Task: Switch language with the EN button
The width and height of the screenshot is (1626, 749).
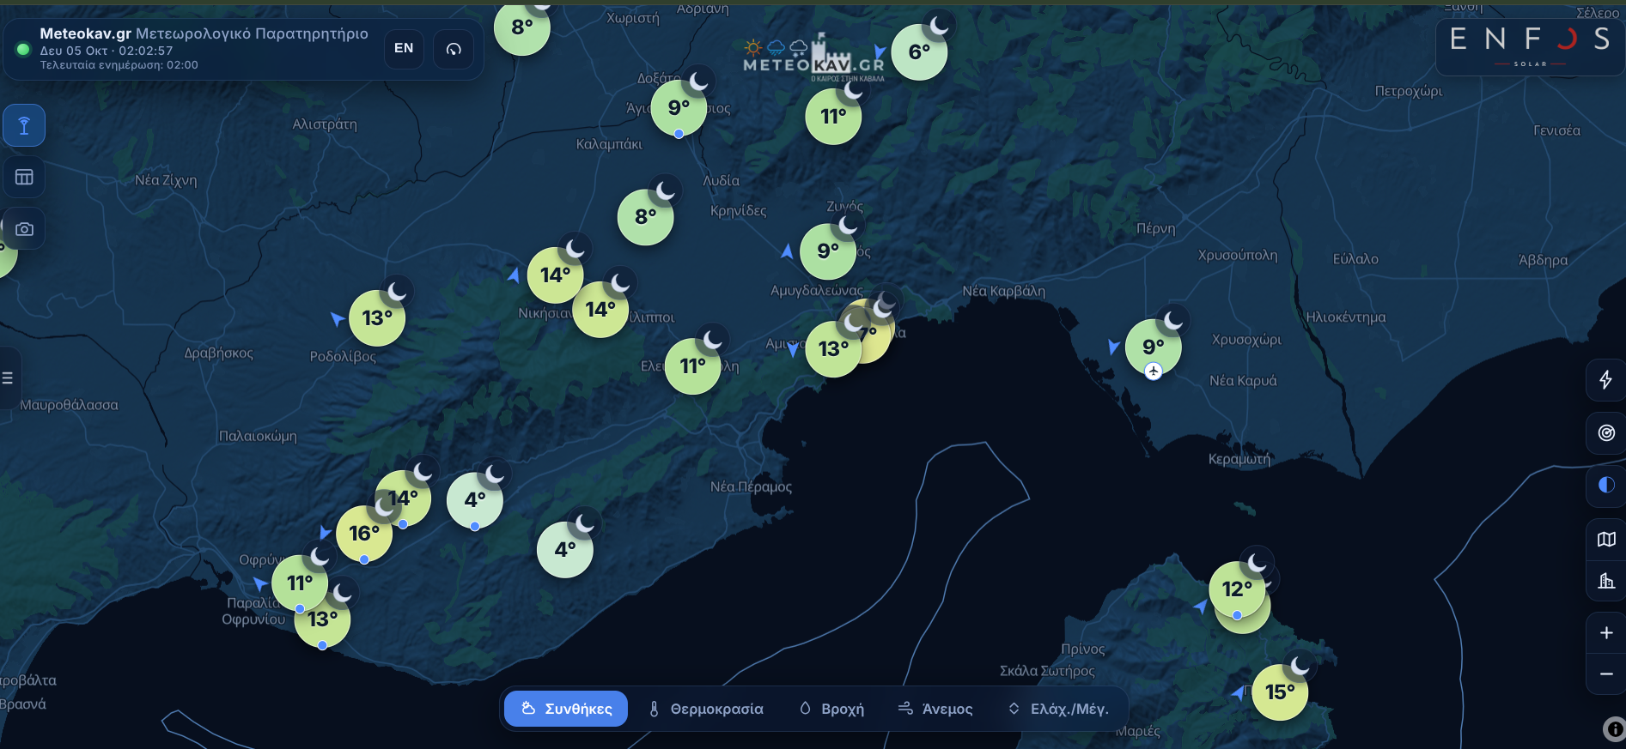Action: [x=404, y=49]
